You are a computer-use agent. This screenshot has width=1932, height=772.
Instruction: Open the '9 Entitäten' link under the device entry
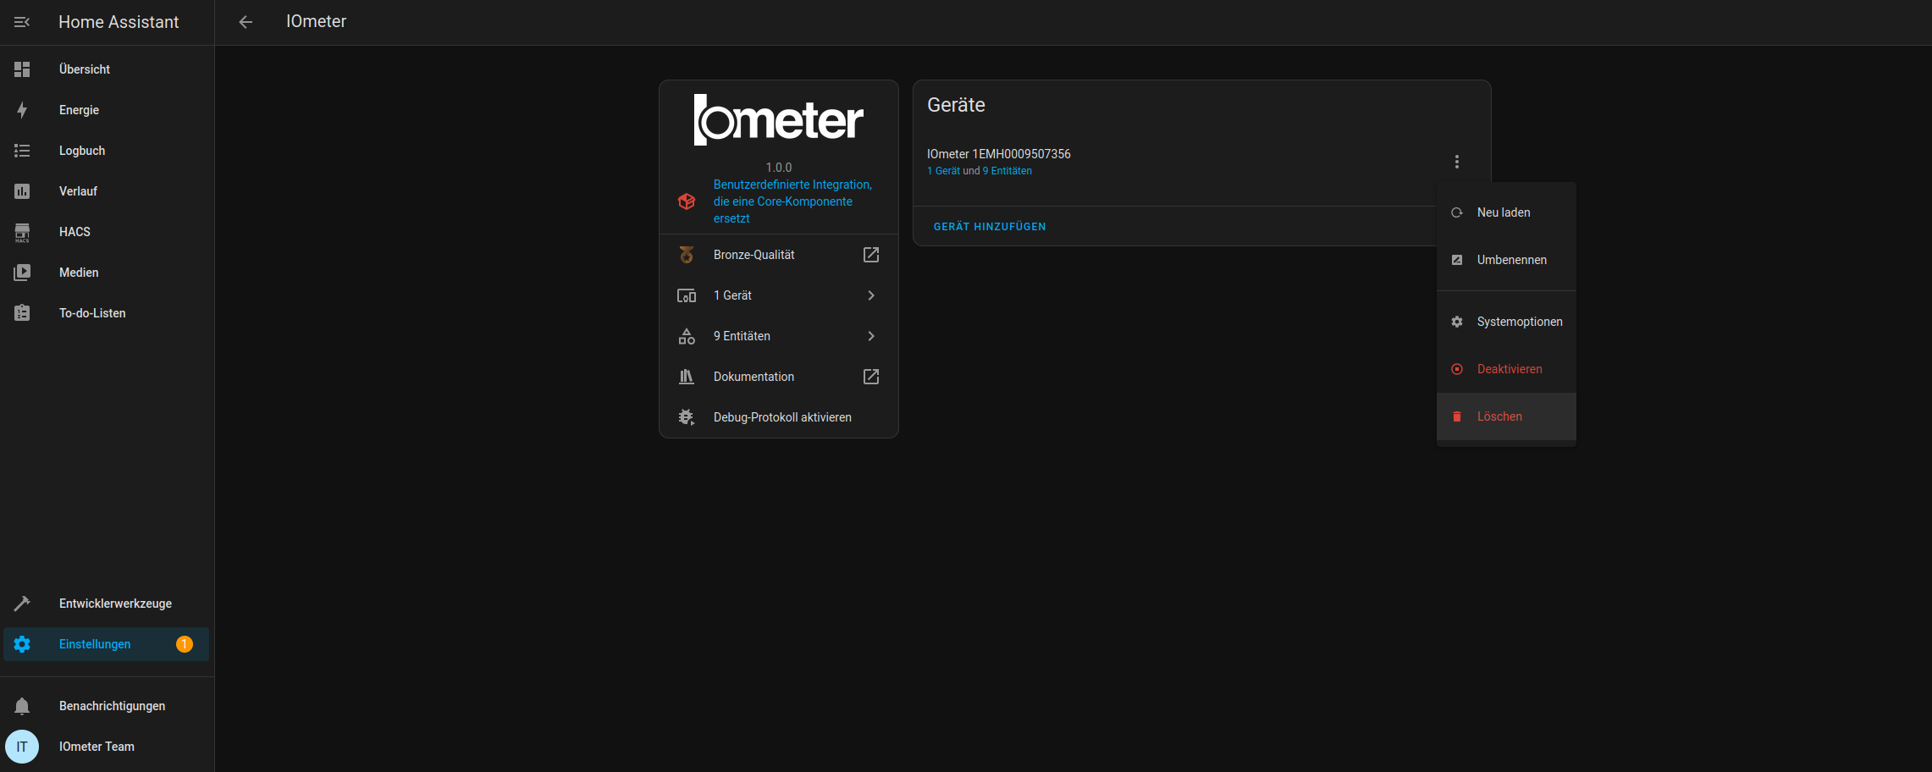tap(1007, 171)
